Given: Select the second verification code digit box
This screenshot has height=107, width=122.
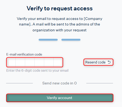Looking at the screenshot, I should [x=20, y=62].
